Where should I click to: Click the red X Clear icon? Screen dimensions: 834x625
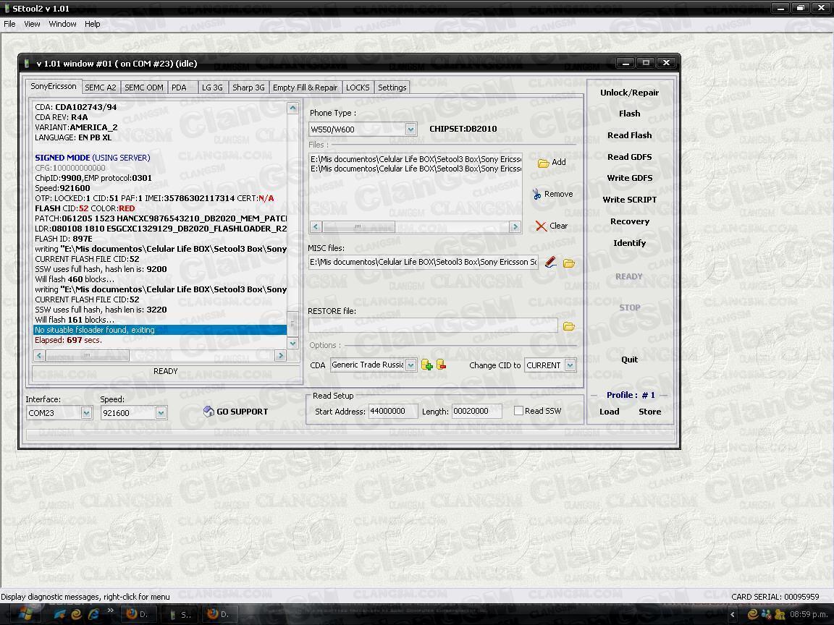pyautogui.click(x=541, y=226)
